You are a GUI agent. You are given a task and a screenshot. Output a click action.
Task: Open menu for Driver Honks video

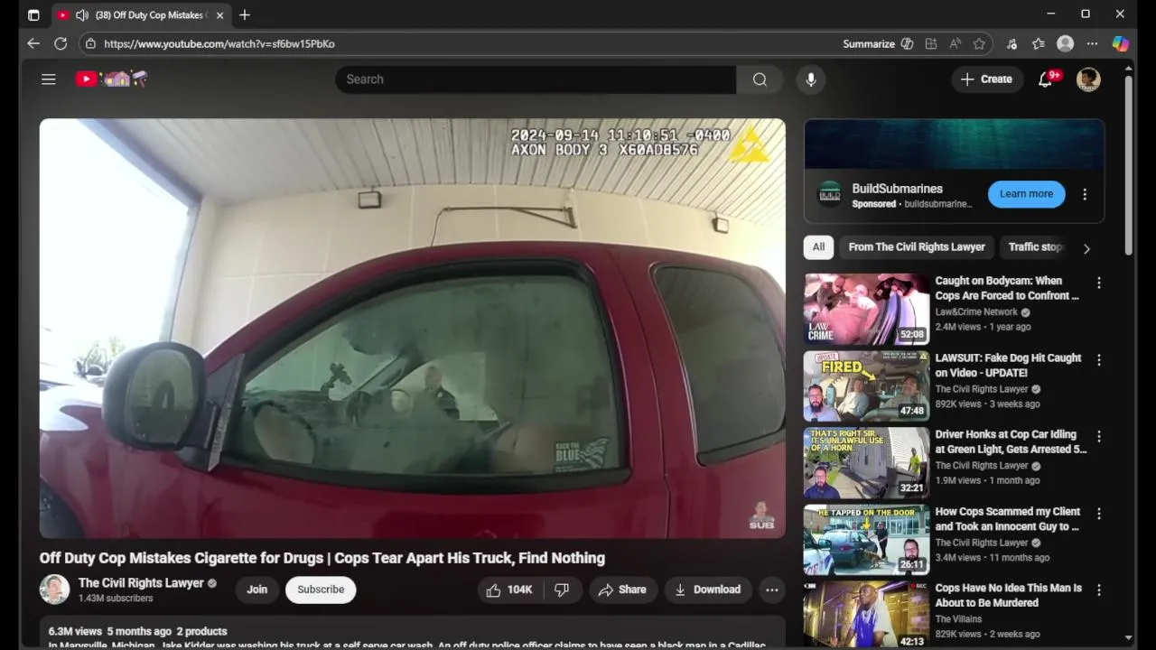(1099, 436)
